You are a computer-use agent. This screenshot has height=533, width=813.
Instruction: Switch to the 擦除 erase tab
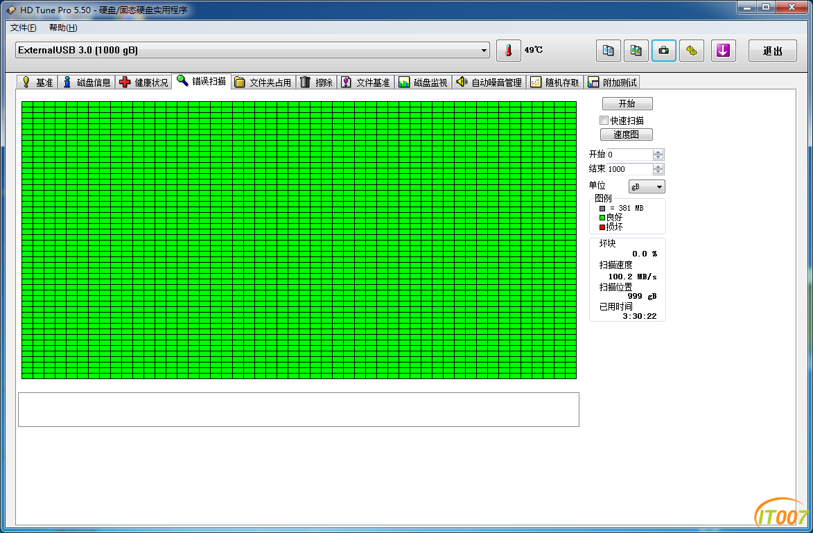(316, 82)
